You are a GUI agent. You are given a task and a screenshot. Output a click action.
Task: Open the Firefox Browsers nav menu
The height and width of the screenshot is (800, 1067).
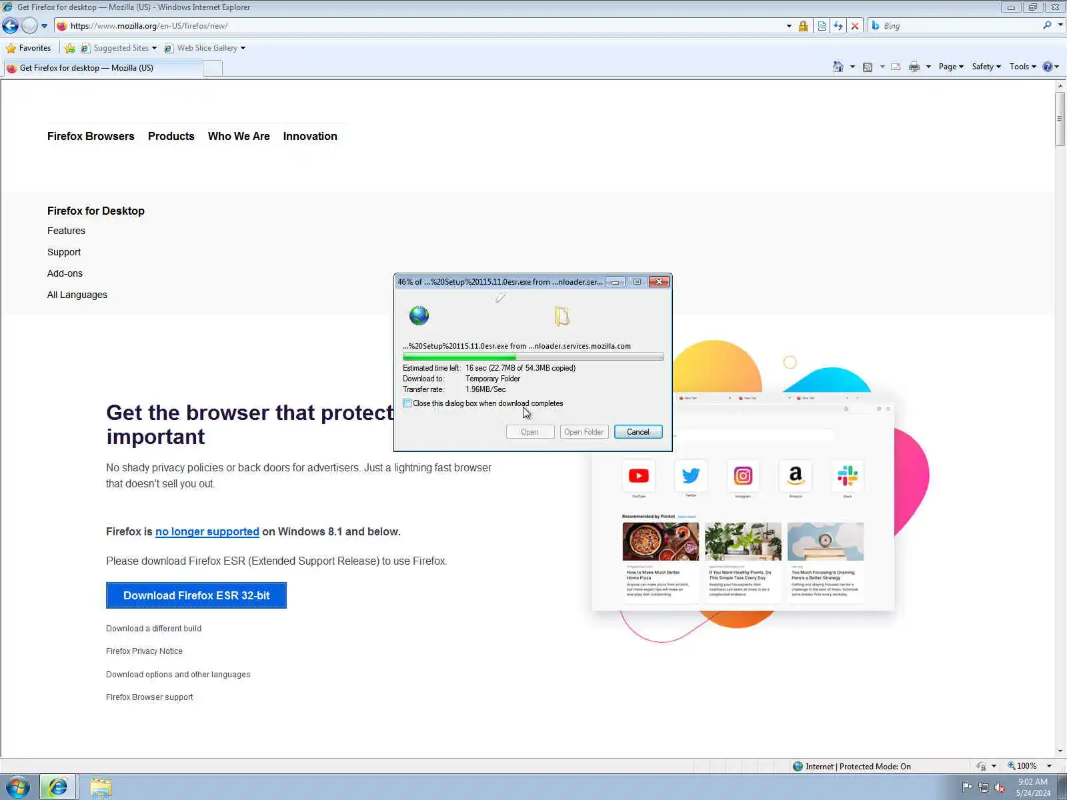coord(91,136)
